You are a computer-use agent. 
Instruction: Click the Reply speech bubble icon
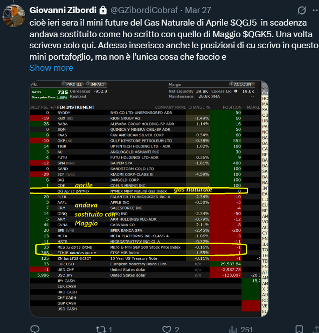click(x=35, y=329)
